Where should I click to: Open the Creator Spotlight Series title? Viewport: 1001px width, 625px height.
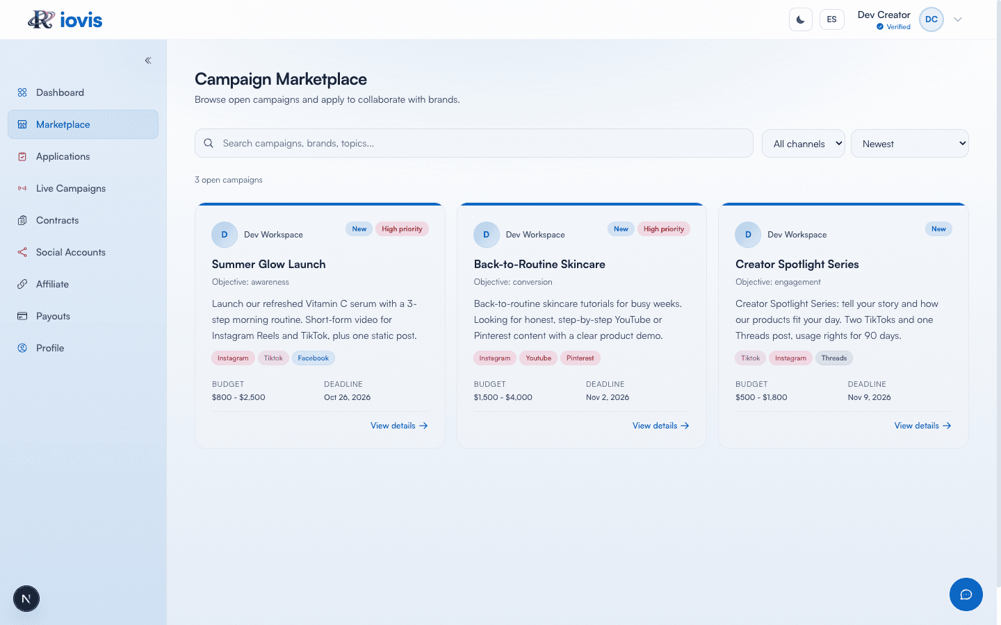click(x=797, y=264)
